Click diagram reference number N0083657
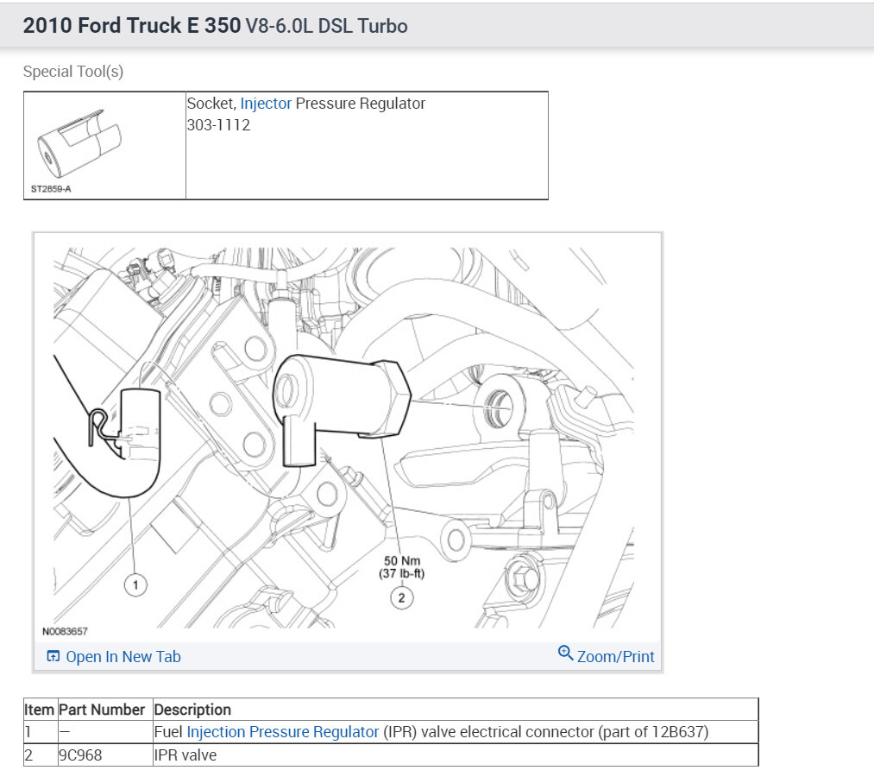The width and height of the screenshot is (874, 783). tap(66, 631)
